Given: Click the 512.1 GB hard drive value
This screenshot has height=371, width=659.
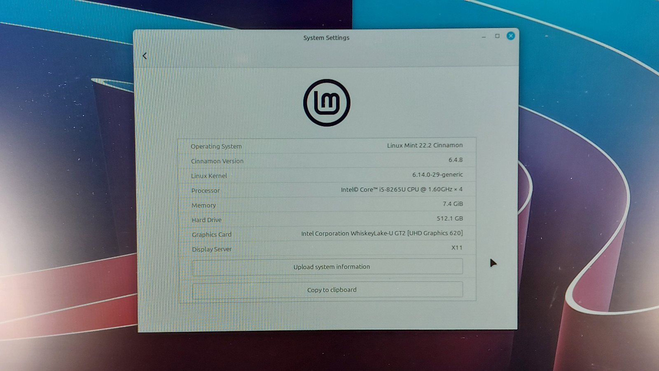Looking at the screenshot, I should coord(450,219).
